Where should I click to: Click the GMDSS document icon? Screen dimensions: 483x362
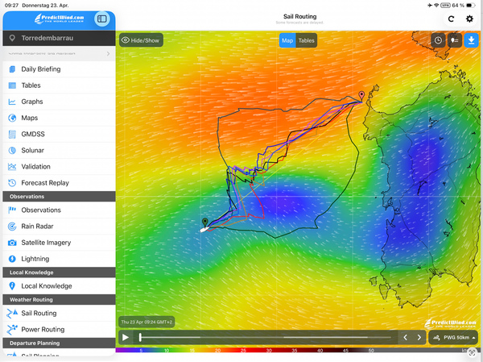pyautogui.click(x=12, y=135)
